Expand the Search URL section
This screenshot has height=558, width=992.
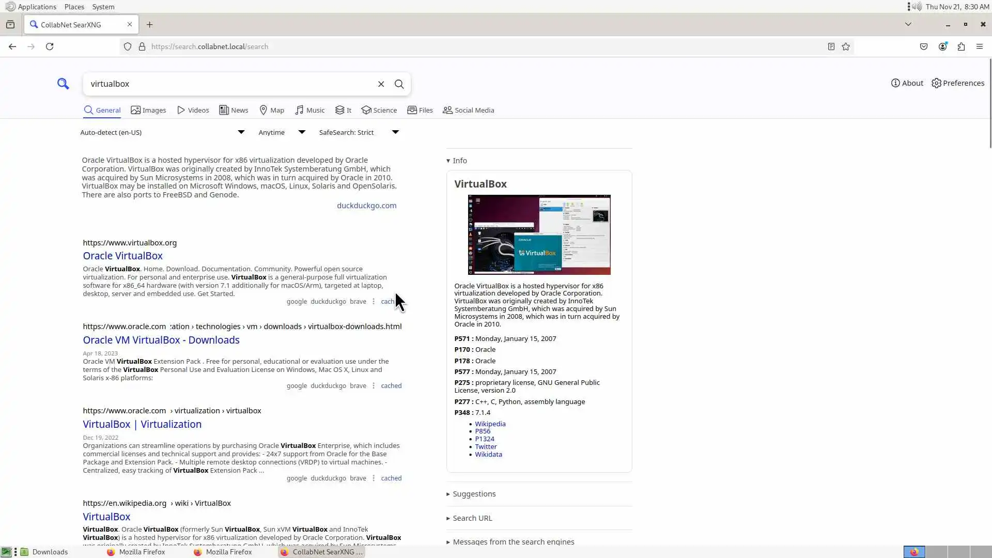[472, 518]
